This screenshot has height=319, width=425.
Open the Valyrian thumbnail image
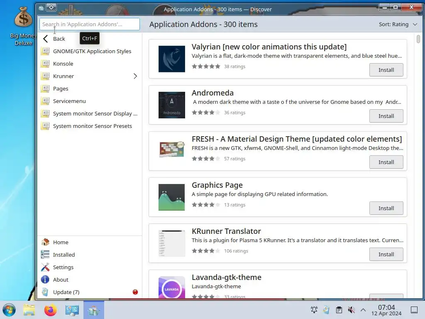(x=171, y=59)
